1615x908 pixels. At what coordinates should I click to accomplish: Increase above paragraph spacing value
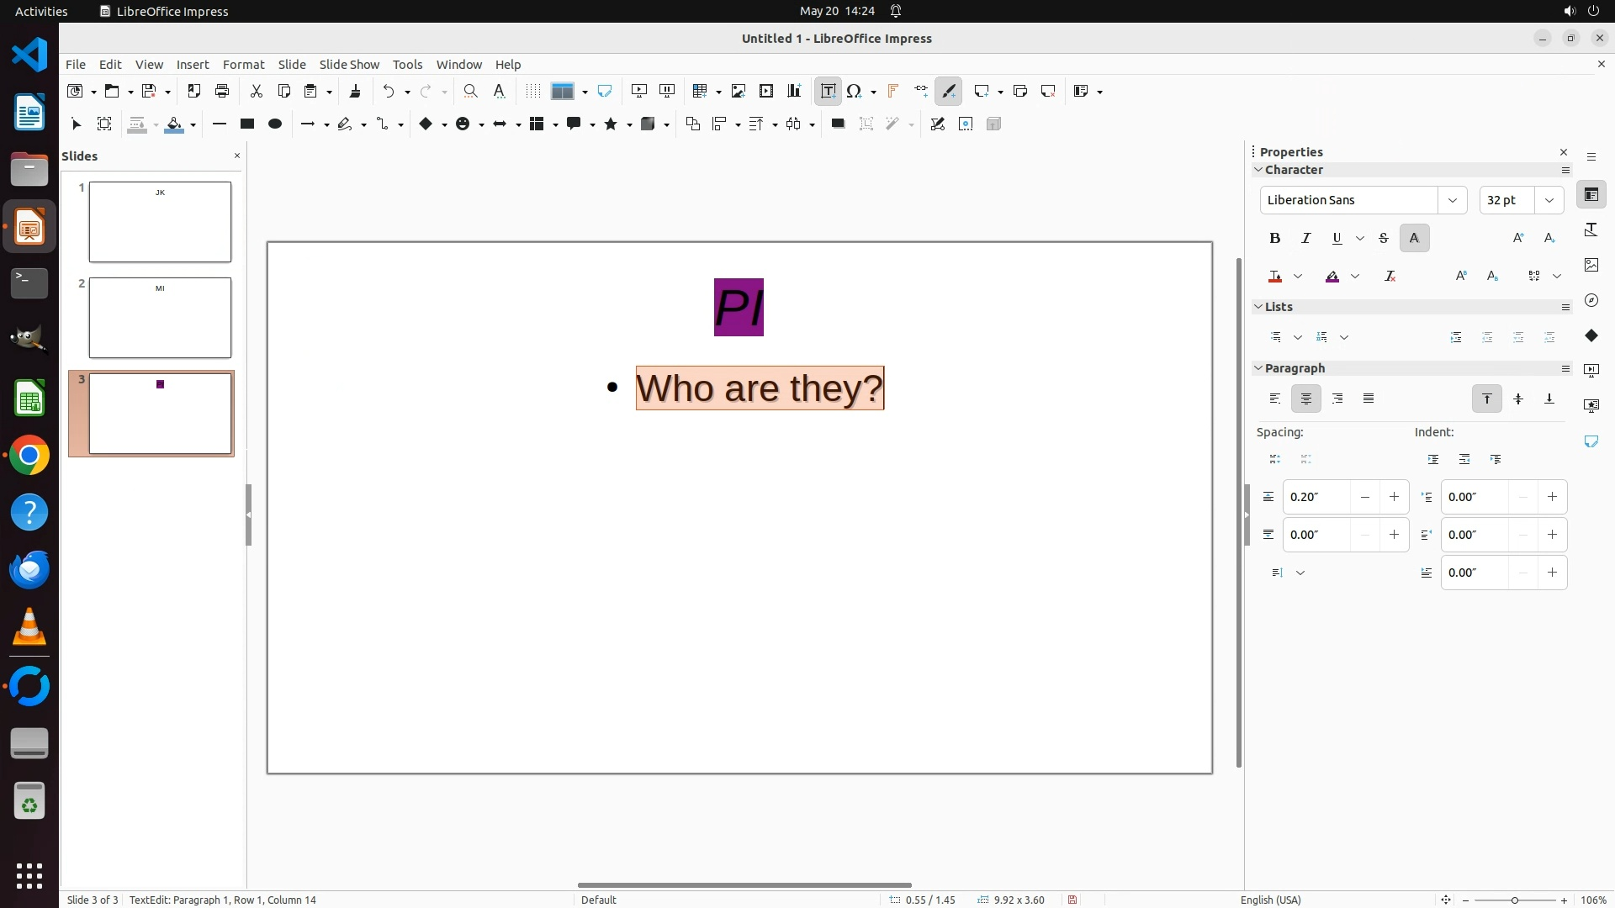coord(1394,497)
